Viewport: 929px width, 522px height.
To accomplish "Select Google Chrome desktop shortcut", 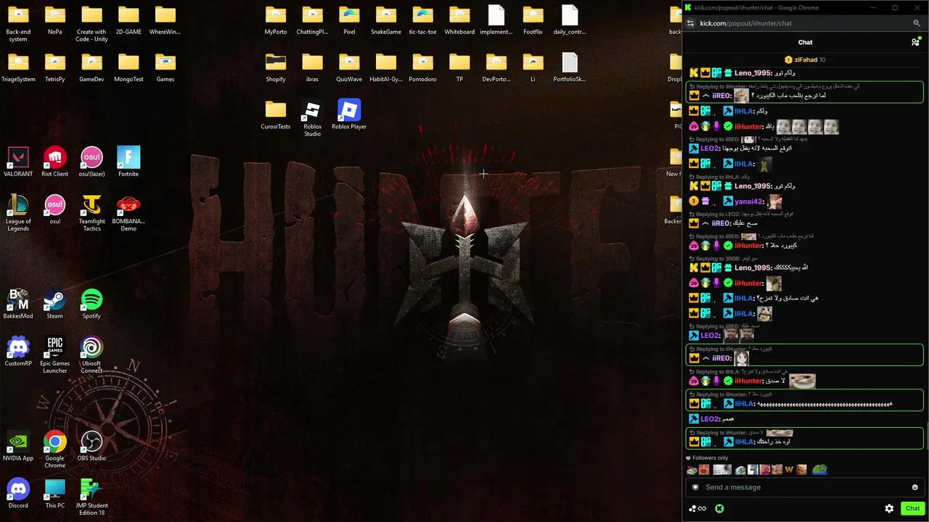I will tap(55, 450).
